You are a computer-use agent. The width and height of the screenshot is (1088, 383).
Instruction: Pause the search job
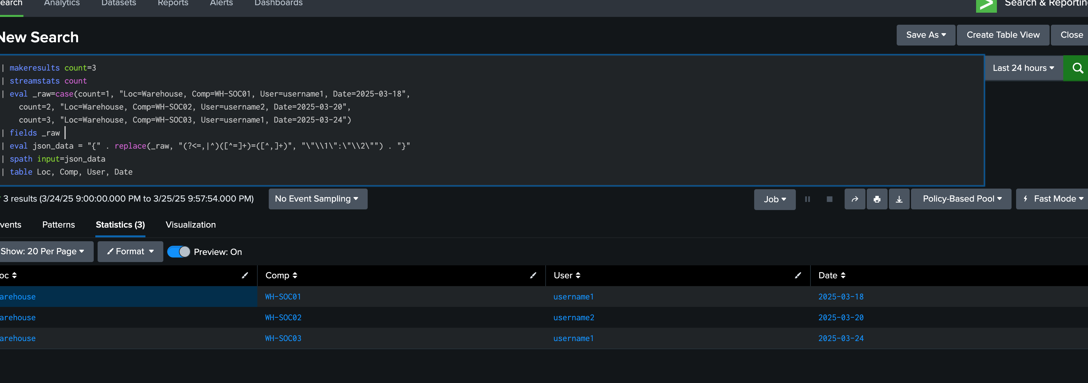(807, 199)
